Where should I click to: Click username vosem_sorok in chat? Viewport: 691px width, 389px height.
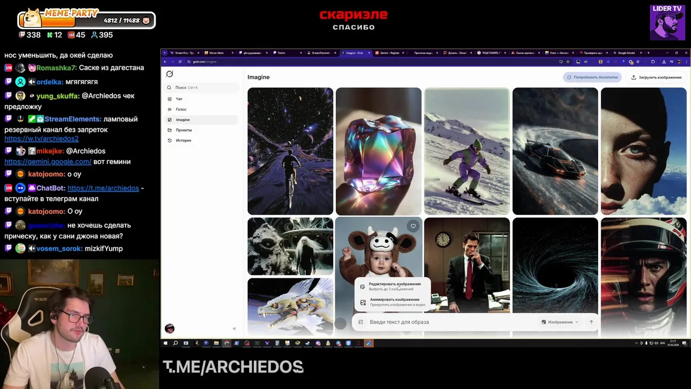click(x=59, y=249)
